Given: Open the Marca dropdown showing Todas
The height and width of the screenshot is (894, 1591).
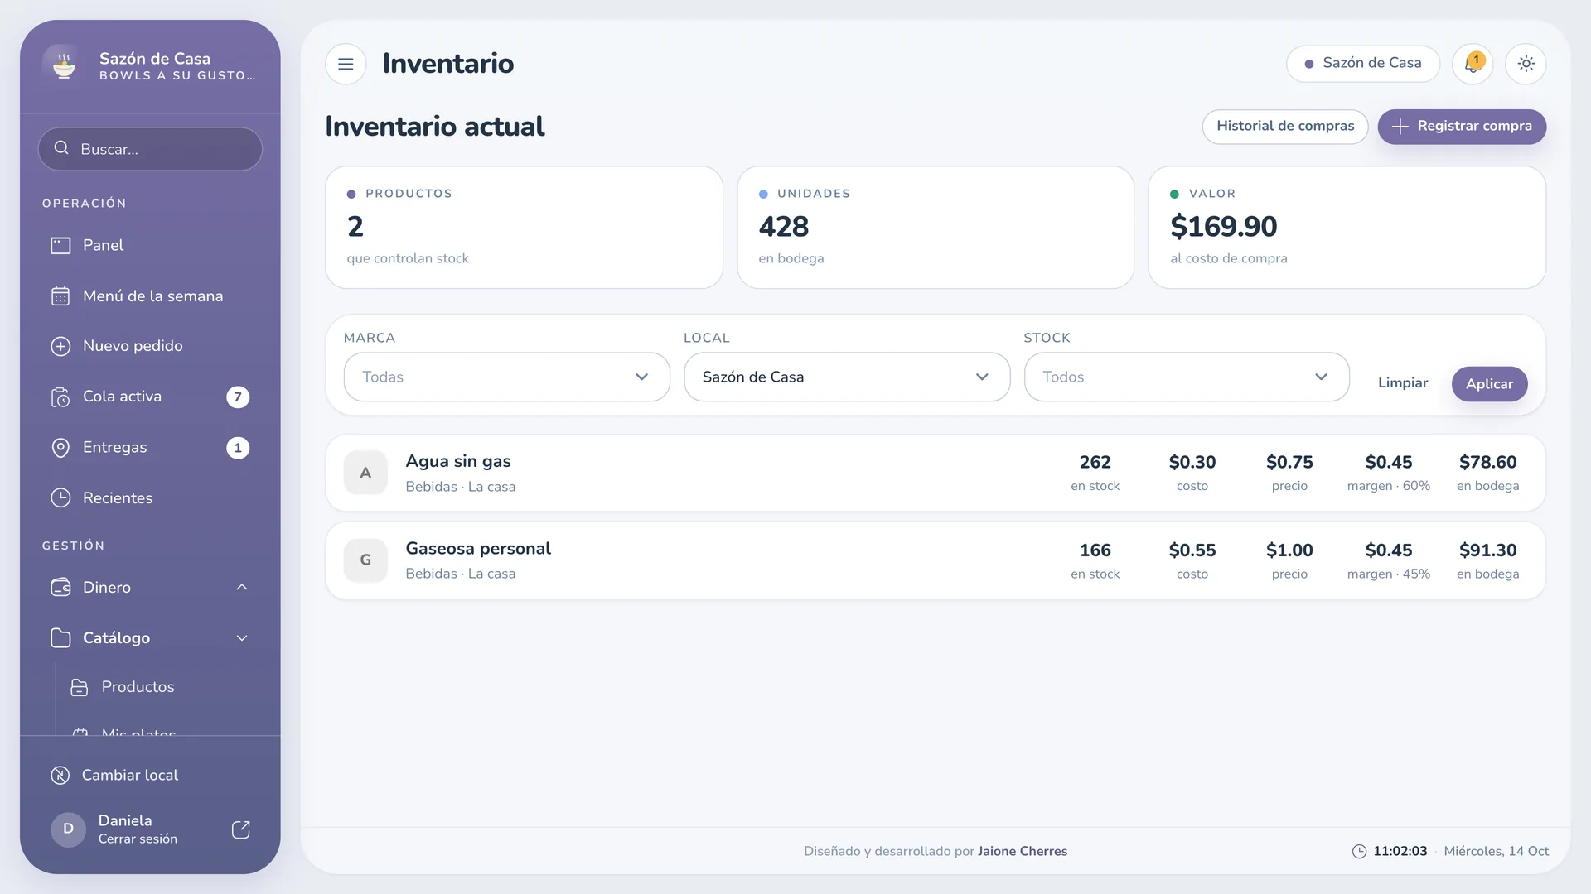Looking at the screenshot, I should tap(506, 377).
